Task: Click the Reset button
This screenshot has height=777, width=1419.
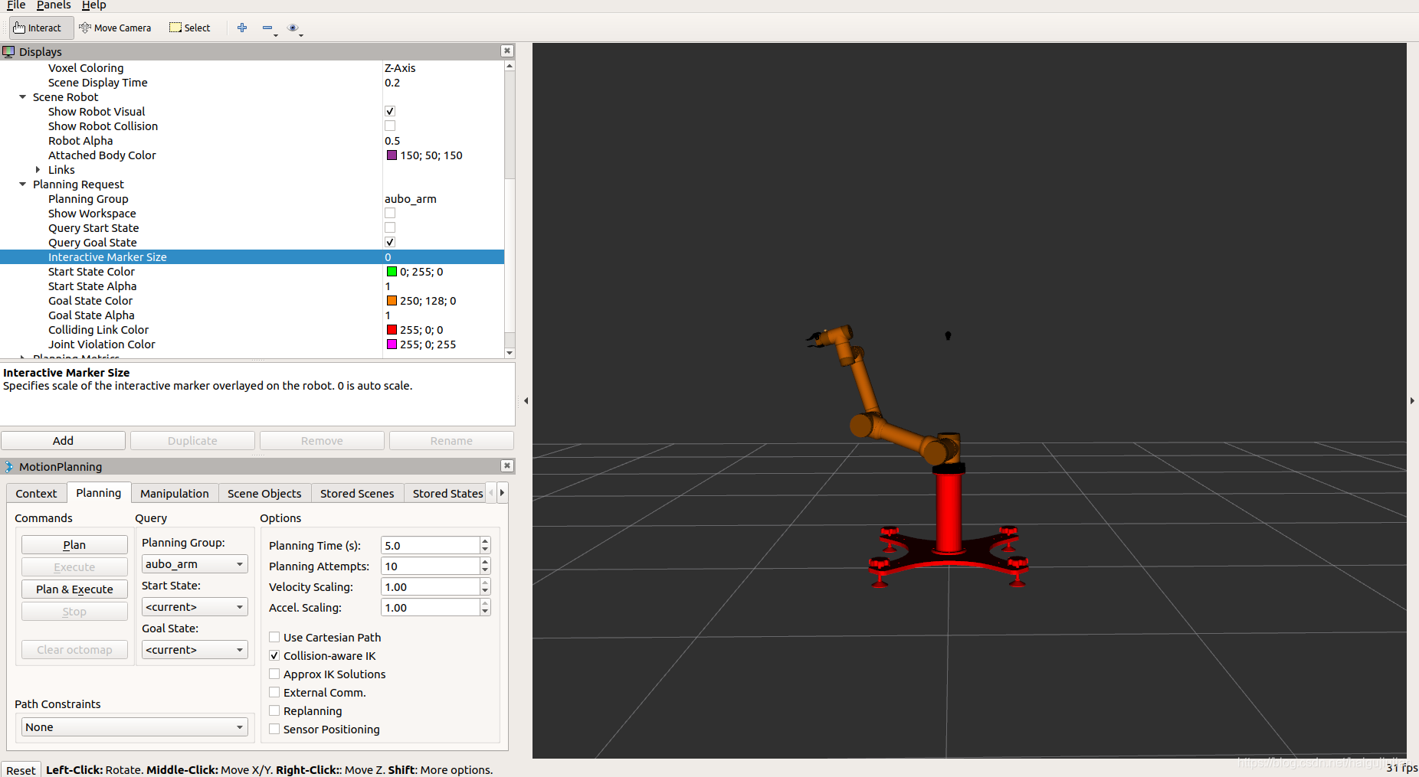Action: click(21, 770)
